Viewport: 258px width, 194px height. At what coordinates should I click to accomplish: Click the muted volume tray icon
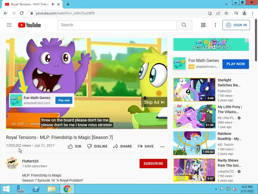[x=234, y=189]
